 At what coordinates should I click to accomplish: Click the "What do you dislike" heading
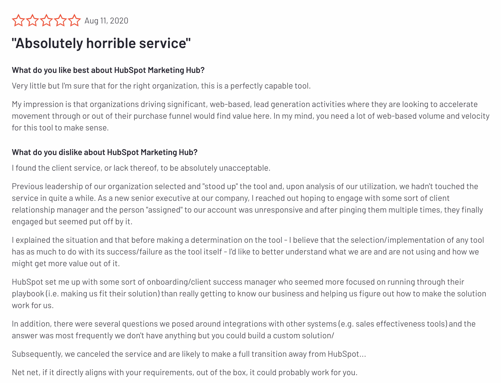105,152
